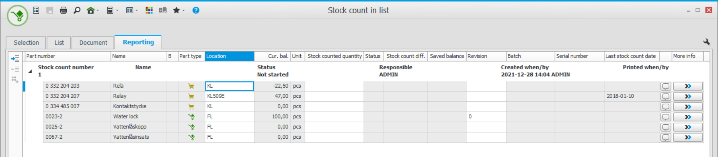This screenshot has width=718, height=157.
Task: Click the insert row indent icon
Action: coord(15,59)
